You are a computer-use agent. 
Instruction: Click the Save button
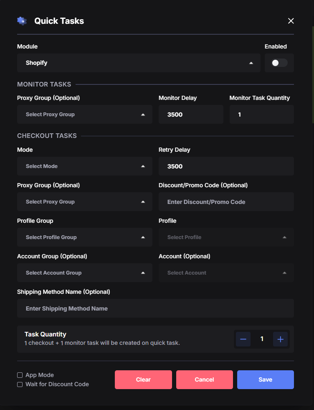tap(266, 379)
